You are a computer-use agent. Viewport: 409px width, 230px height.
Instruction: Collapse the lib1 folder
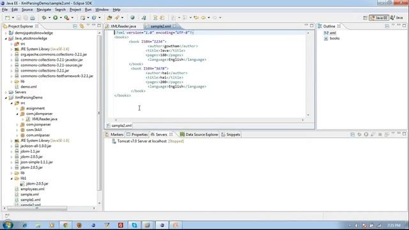point(12,178)
